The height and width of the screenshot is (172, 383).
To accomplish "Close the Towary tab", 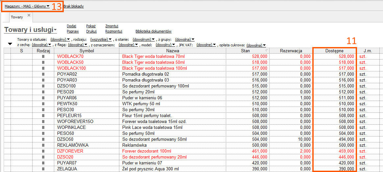I will [29, 15].
